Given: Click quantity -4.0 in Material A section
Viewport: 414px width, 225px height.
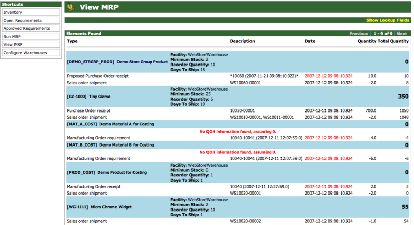Looking at the screenshot, I should coord(372,138).
